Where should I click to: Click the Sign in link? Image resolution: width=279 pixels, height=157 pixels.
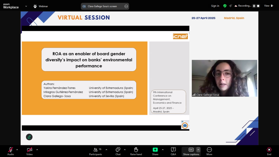(215, 6)
